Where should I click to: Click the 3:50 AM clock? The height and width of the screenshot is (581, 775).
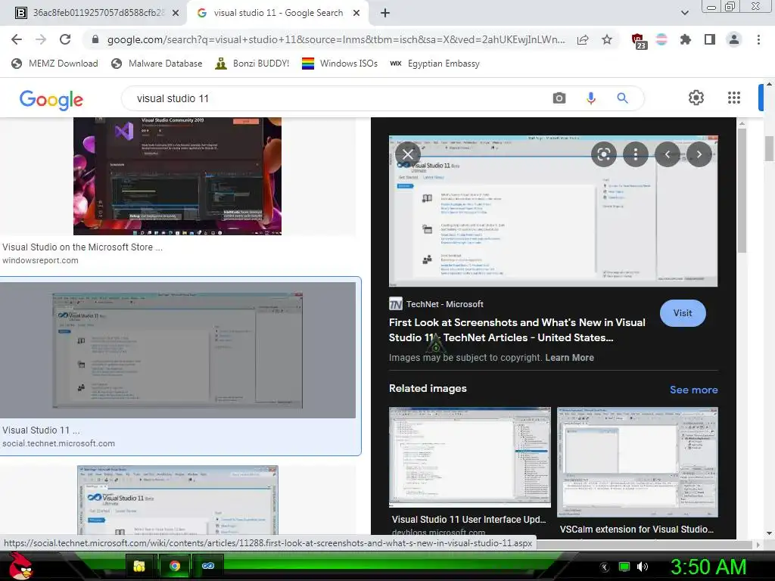(708, 567)
